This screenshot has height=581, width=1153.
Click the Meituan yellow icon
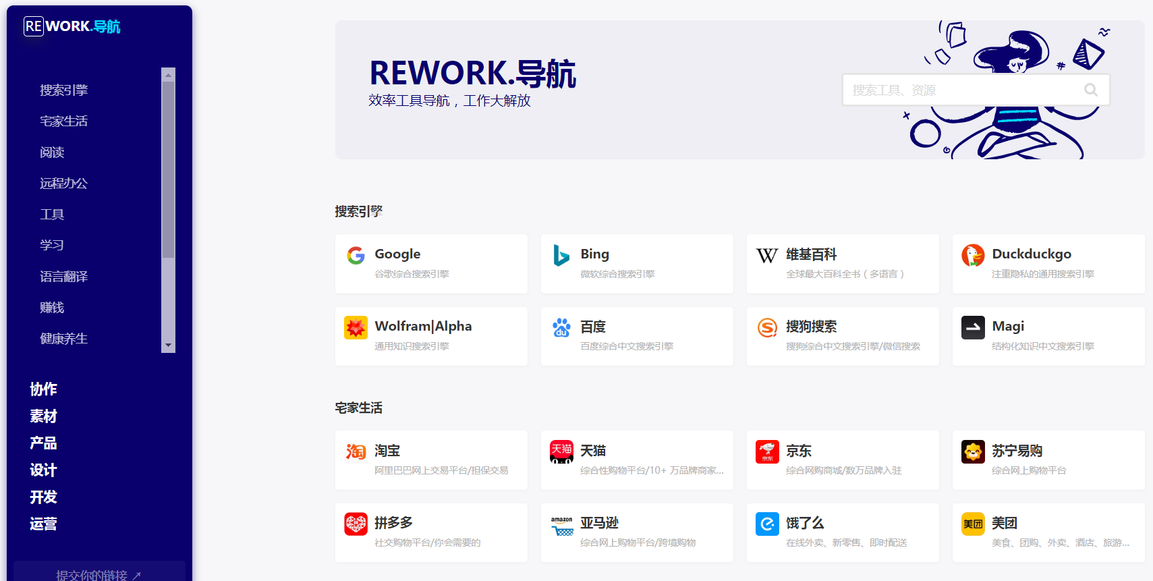[973, 524]
